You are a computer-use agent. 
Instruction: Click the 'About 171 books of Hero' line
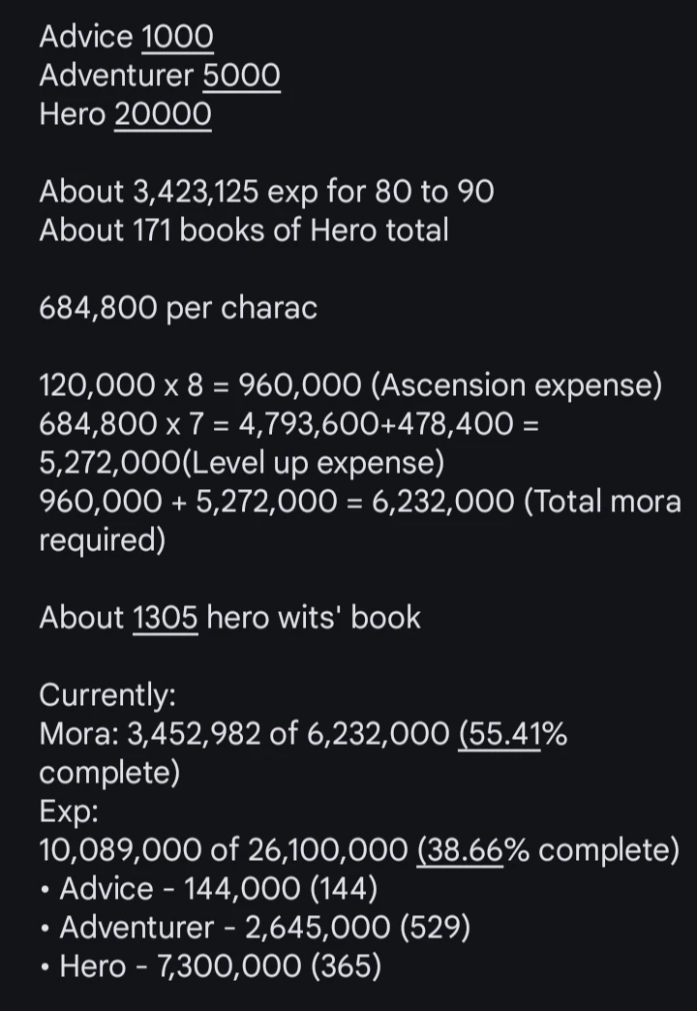pyautogui.click(x=243, y=230)
